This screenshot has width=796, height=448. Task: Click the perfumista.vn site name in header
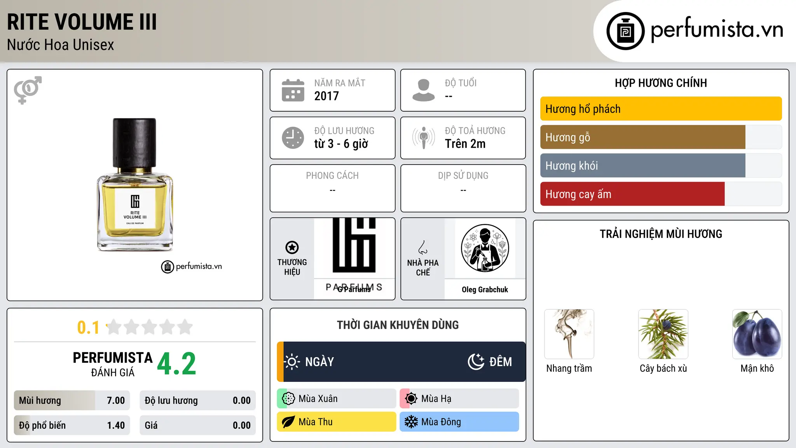(717, 29)
